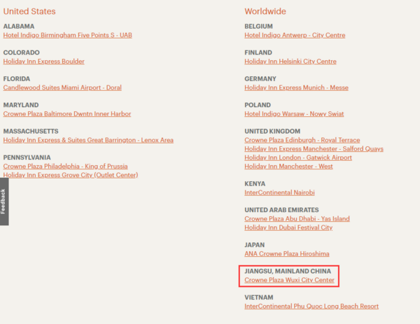This screenshot has height=324, width=420.
Task: Open Holiday Inn Manchester - West link
Action: tap(288, 167)
